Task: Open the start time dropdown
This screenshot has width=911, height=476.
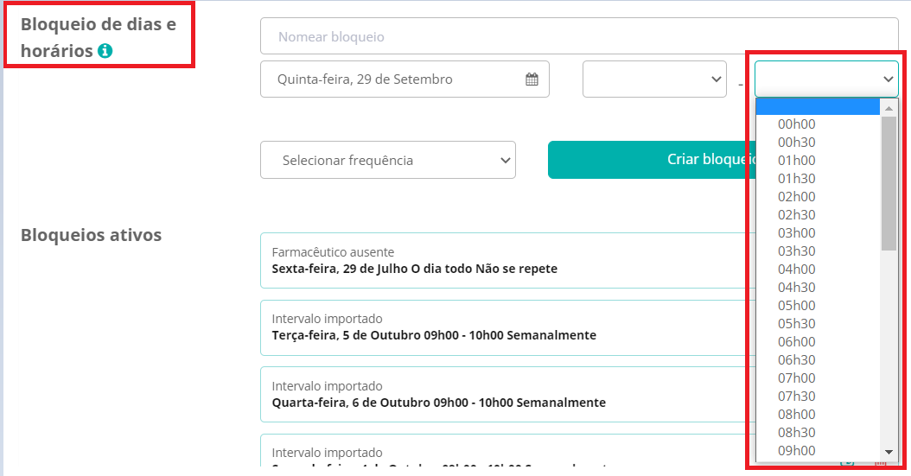Action: [x=654, y=79]
